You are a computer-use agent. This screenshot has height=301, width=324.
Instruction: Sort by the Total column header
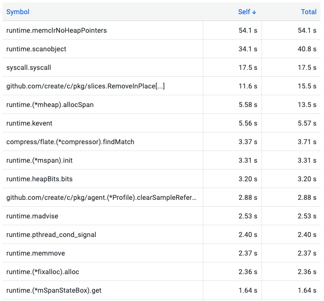[308, 12]
